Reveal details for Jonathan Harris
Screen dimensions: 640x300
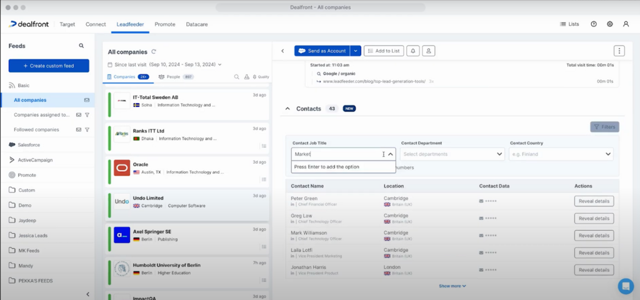pos(594,270)
